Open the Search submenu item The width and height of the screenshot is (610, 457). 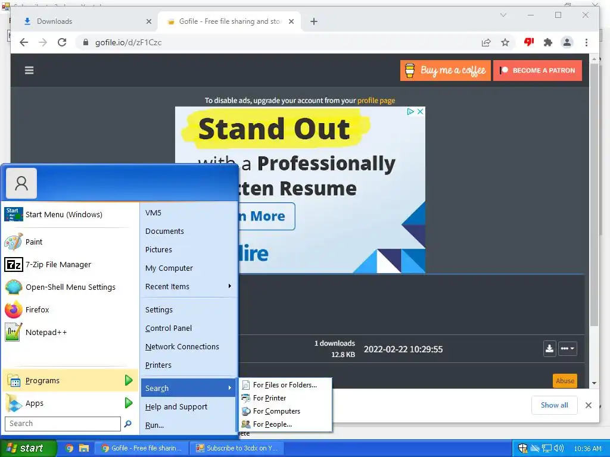click(188, 388)
